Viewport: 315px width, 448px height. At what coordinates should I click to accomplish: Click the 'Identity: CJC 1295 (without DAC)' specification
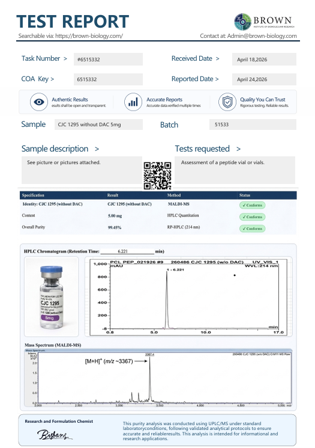click(x=52, y=204)
